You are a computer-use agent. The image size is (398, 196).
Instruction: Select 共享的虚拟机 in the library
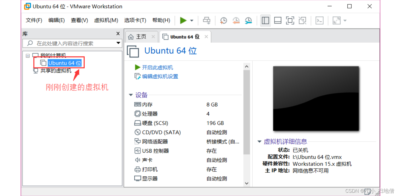[x=56, y=71]
